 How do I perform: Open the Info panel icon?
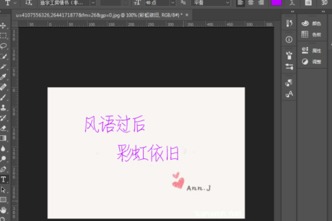pyautogui.click(x=289, y=40)
